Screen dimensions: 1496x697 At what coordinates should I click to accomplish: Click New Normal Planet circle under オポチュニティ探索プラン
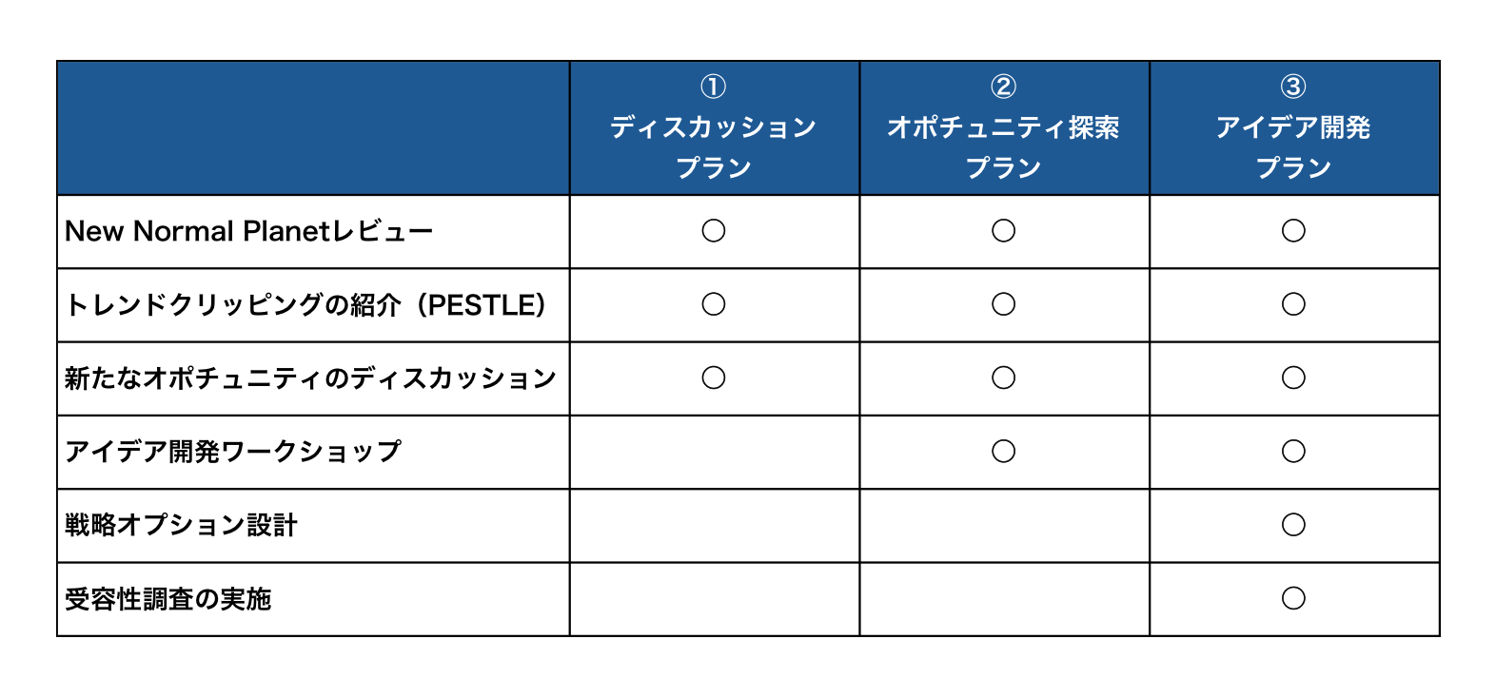(1004, 231)
